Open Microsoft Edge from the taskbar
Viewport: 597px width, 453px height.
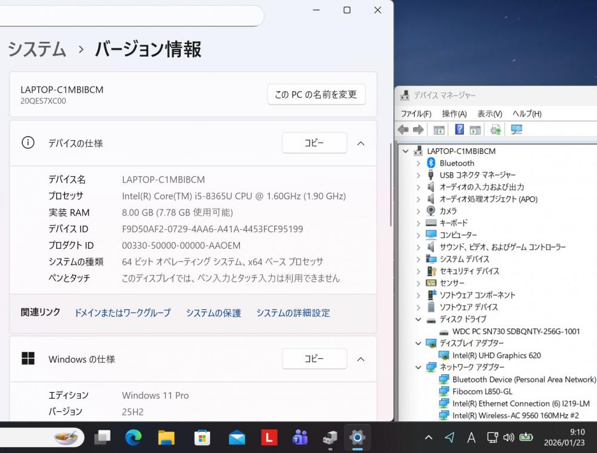[133, 437]
